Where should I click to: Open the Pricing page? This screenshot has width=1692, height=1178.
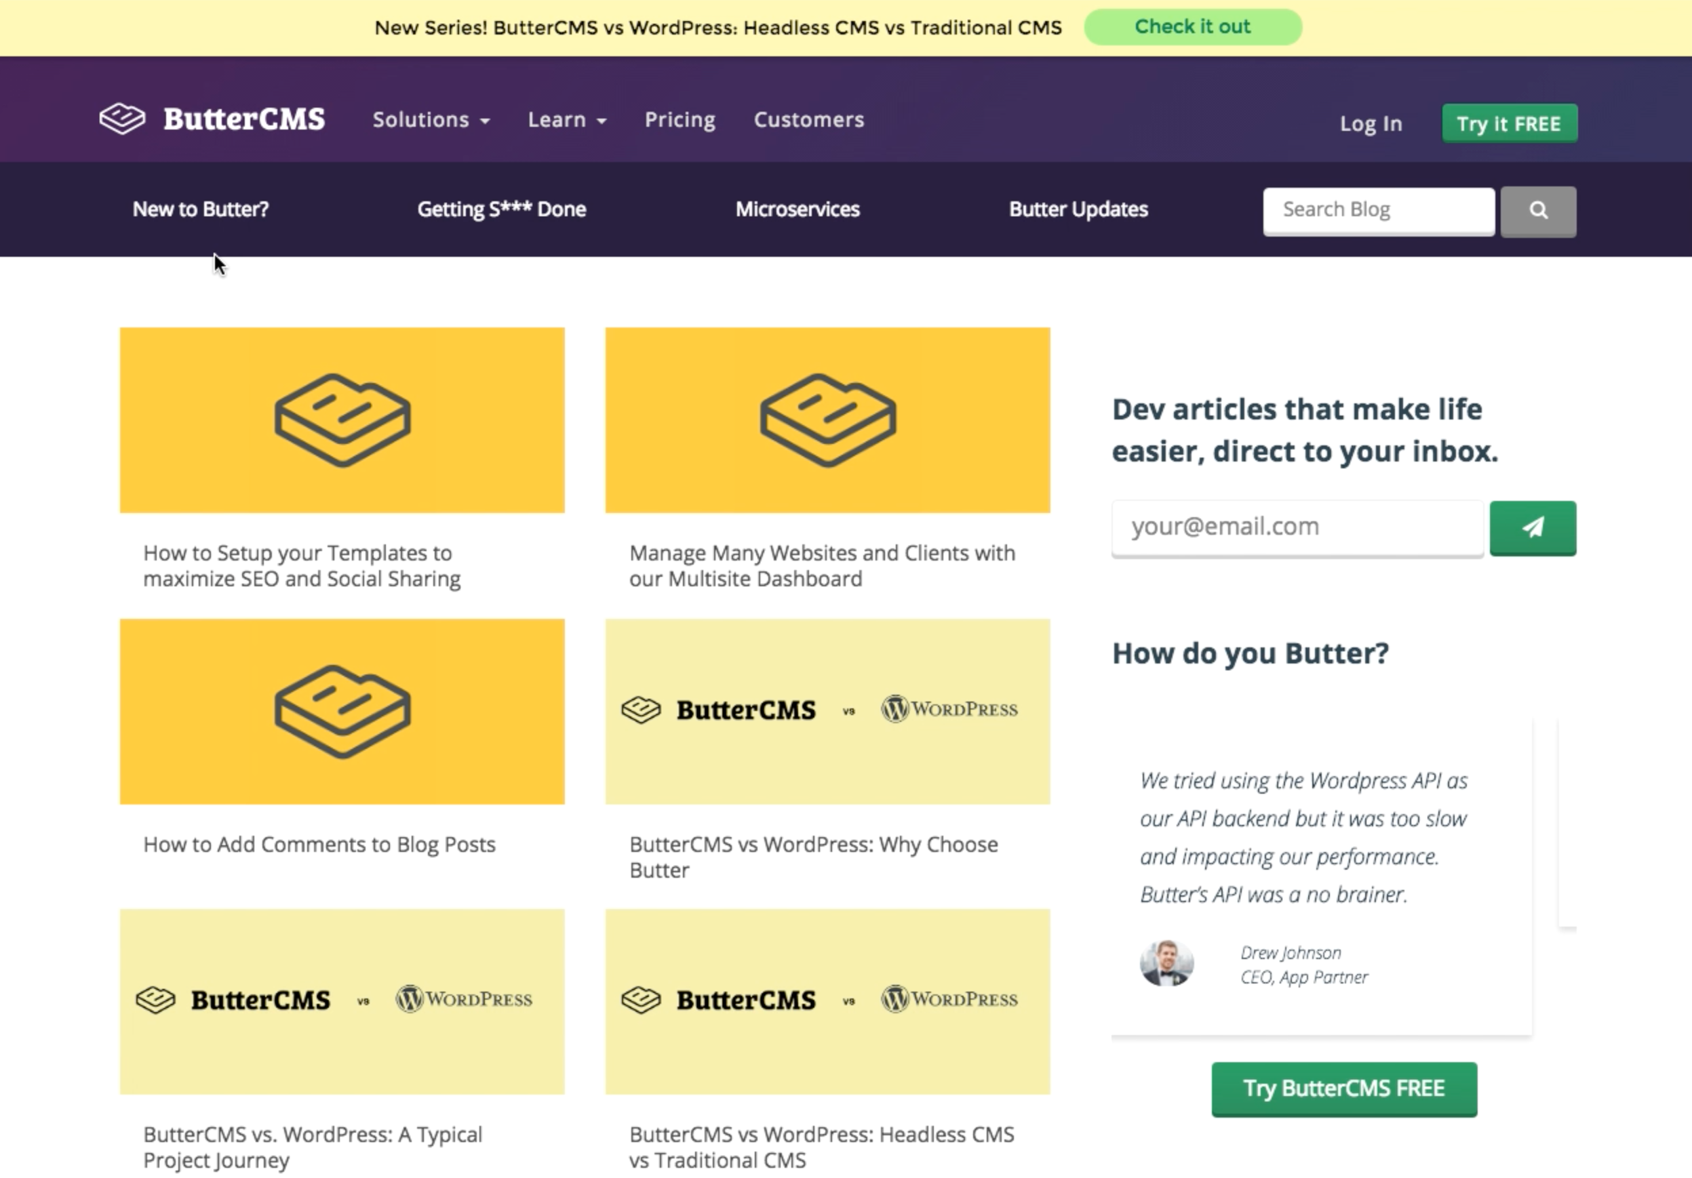click(x=680, y=119)
